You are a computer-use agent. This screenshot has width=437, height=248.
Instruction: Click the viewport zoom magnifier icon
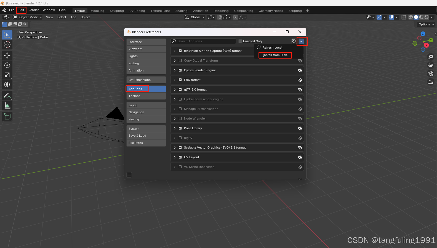pos(431,57)
